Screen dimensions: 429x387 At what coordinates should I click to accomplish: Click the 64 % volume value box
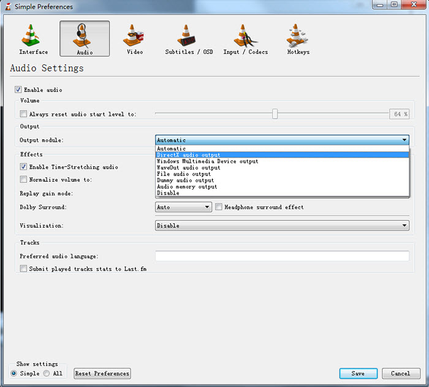click(x=400, y=114)
